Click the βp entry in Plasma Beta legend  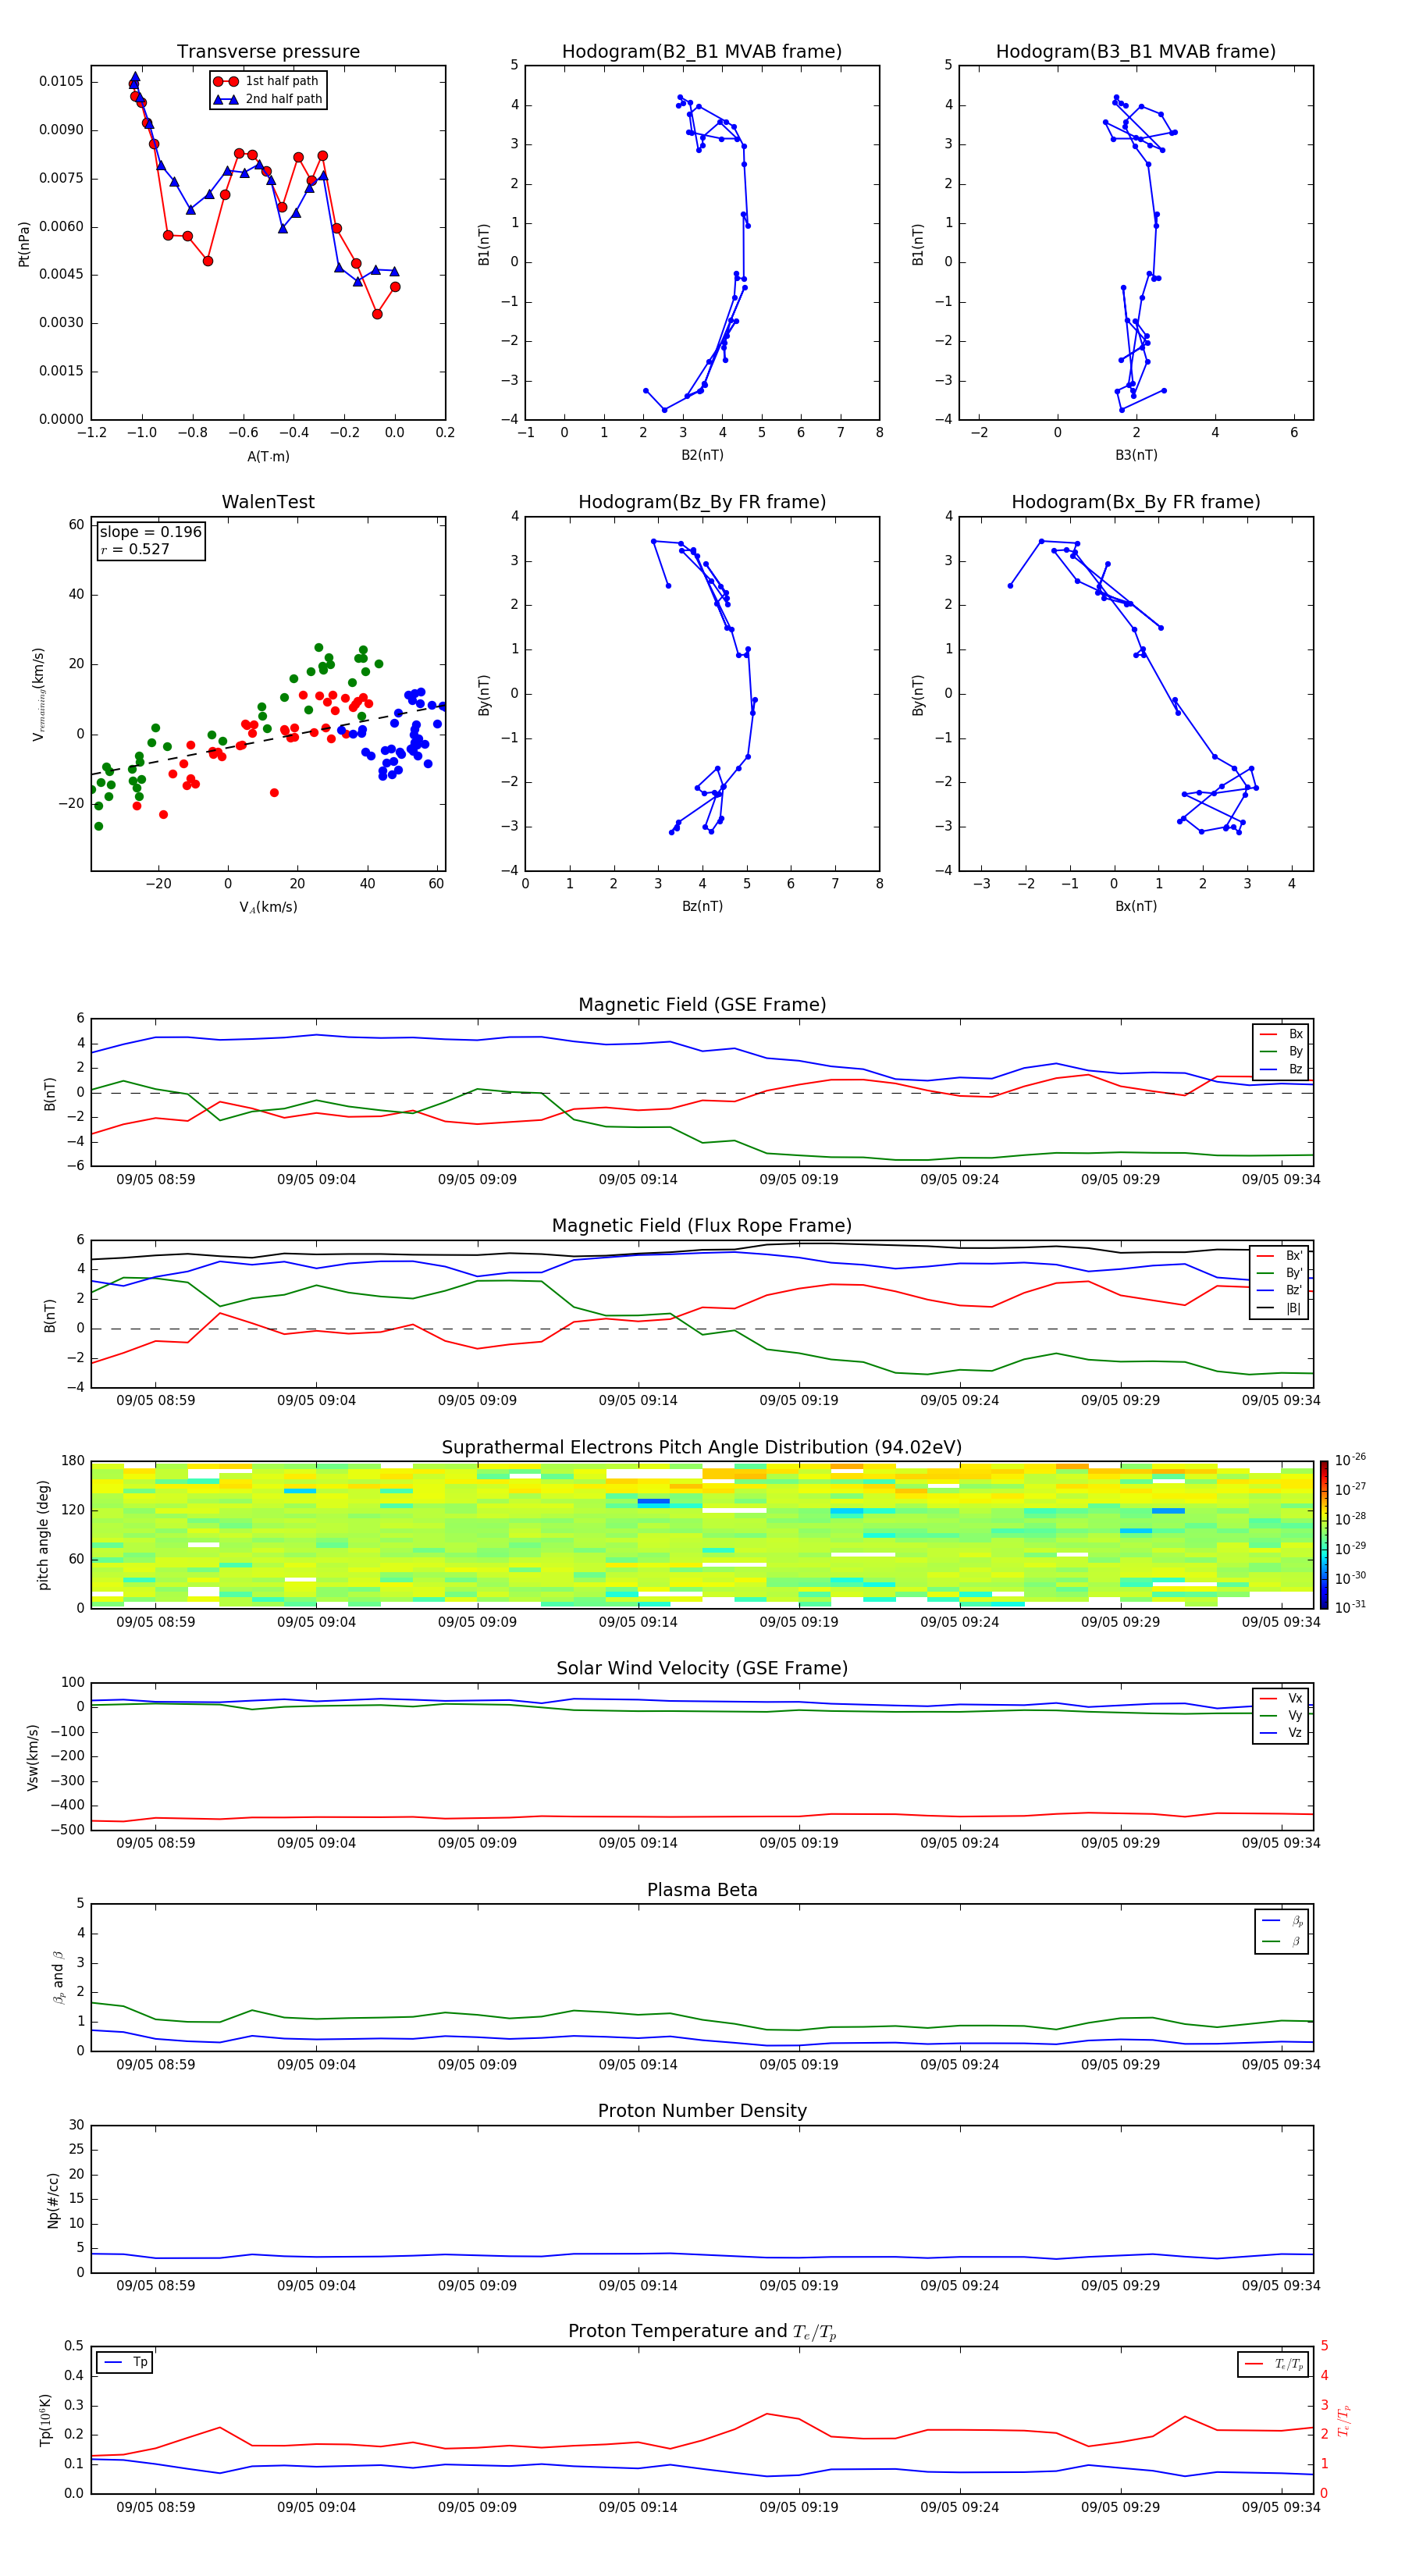coord(1282,1921)
